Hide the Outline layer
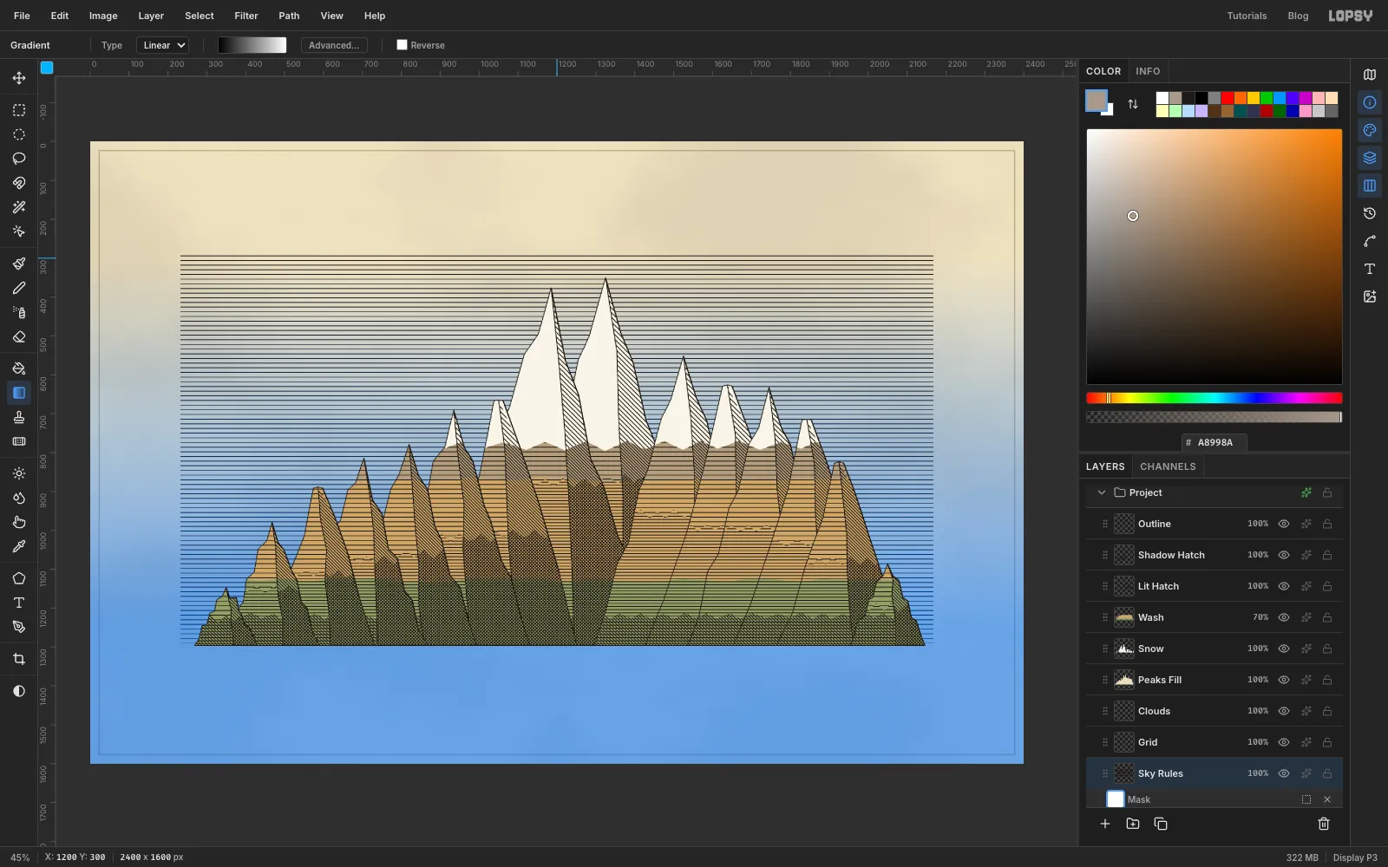The image size is (1388, 867). tap(1284, 524)
